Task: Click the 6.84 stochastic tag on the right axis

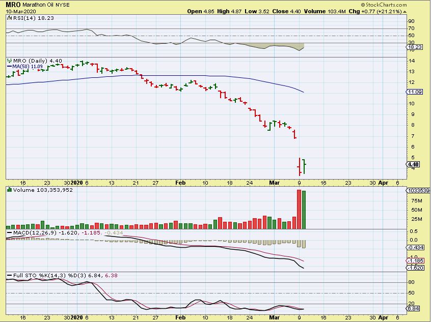Action: pos(413,309)
